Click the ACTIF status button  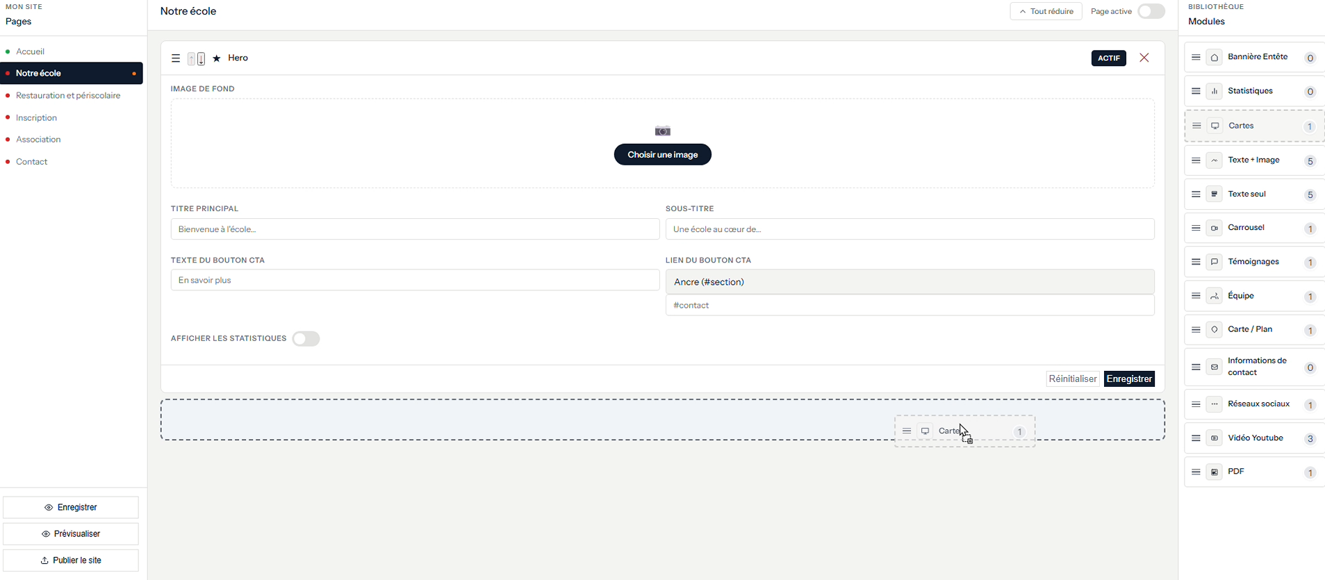coord(1109,58)
